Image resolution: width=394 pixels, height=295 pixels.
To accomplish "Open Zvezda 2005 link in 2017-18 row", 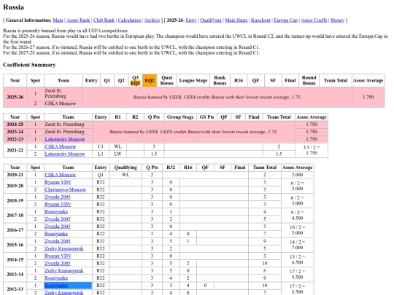I will click(x=58, y=219).
